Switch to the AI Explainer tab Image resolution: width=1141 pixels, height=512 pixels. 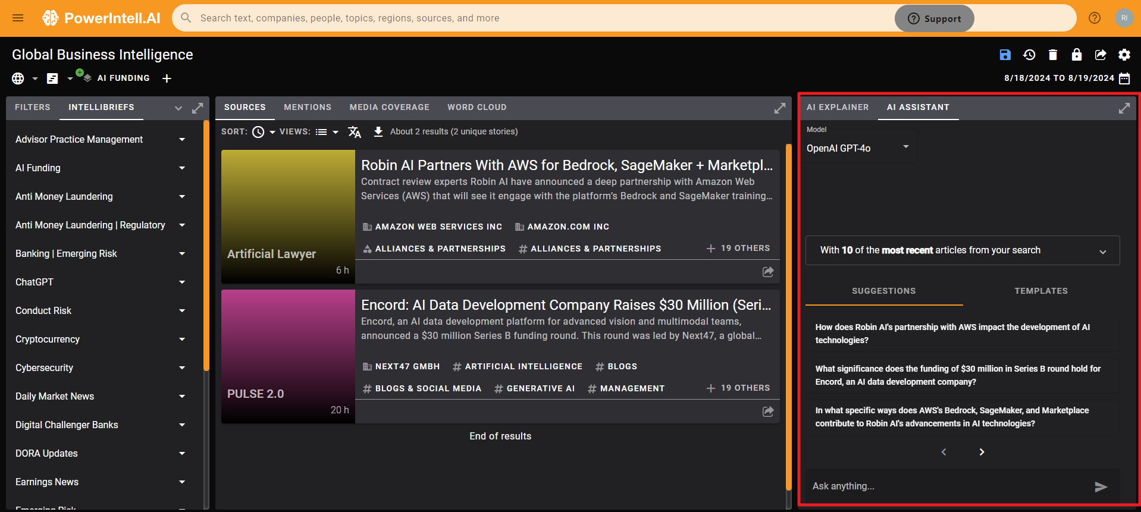(838, 108)
